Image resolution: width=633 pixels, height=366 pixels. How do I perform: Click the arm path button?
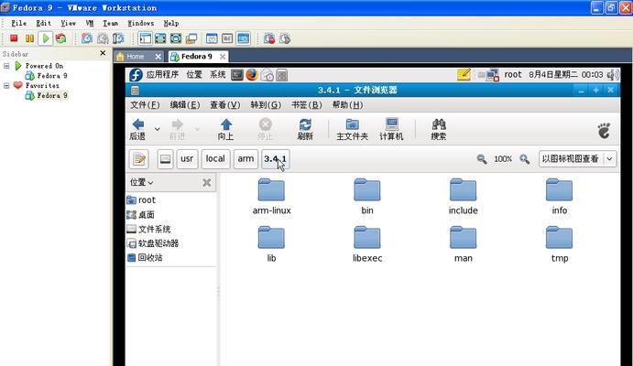(246, 159)
